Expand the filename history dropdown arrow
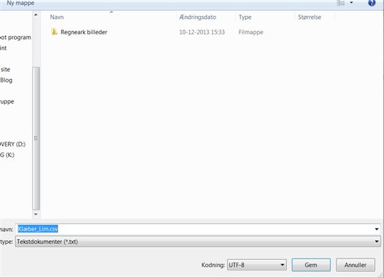 (376, 229)
